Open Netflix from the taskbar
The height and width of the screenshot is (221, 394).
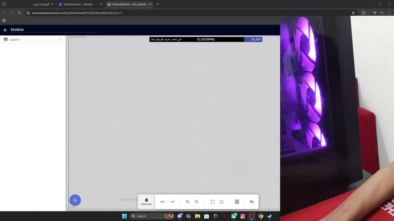225,216
